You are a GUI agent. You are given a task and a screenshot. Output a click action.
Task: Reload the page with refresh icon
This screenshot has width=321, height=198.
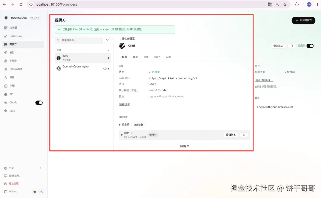(x=21, y=4)
